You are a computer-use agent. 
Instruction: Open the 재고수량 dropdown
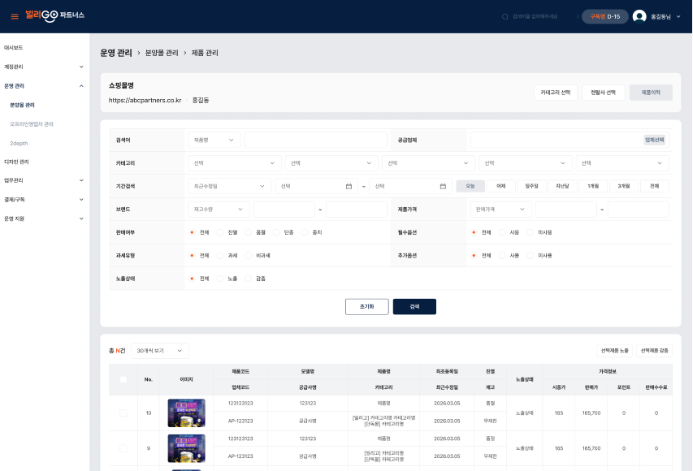[219, 210]
